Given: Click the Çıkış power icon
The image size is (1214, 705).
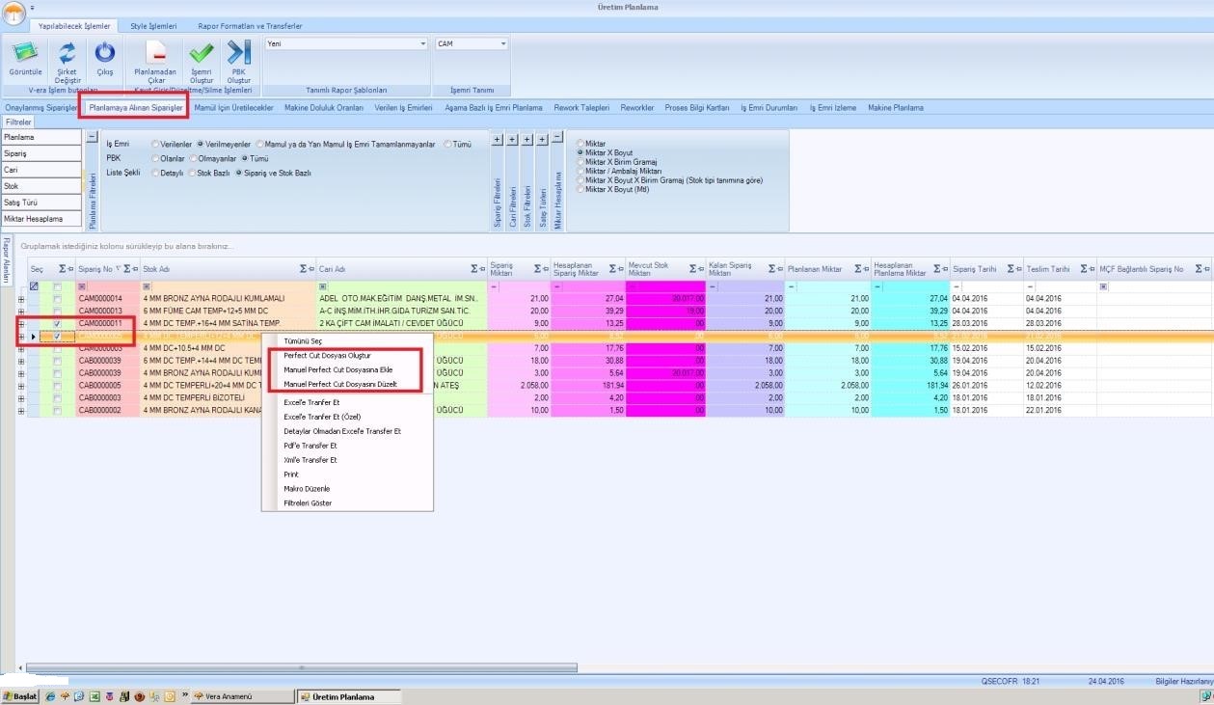Looking at the screenshot, I should click(x=104, y=54).
